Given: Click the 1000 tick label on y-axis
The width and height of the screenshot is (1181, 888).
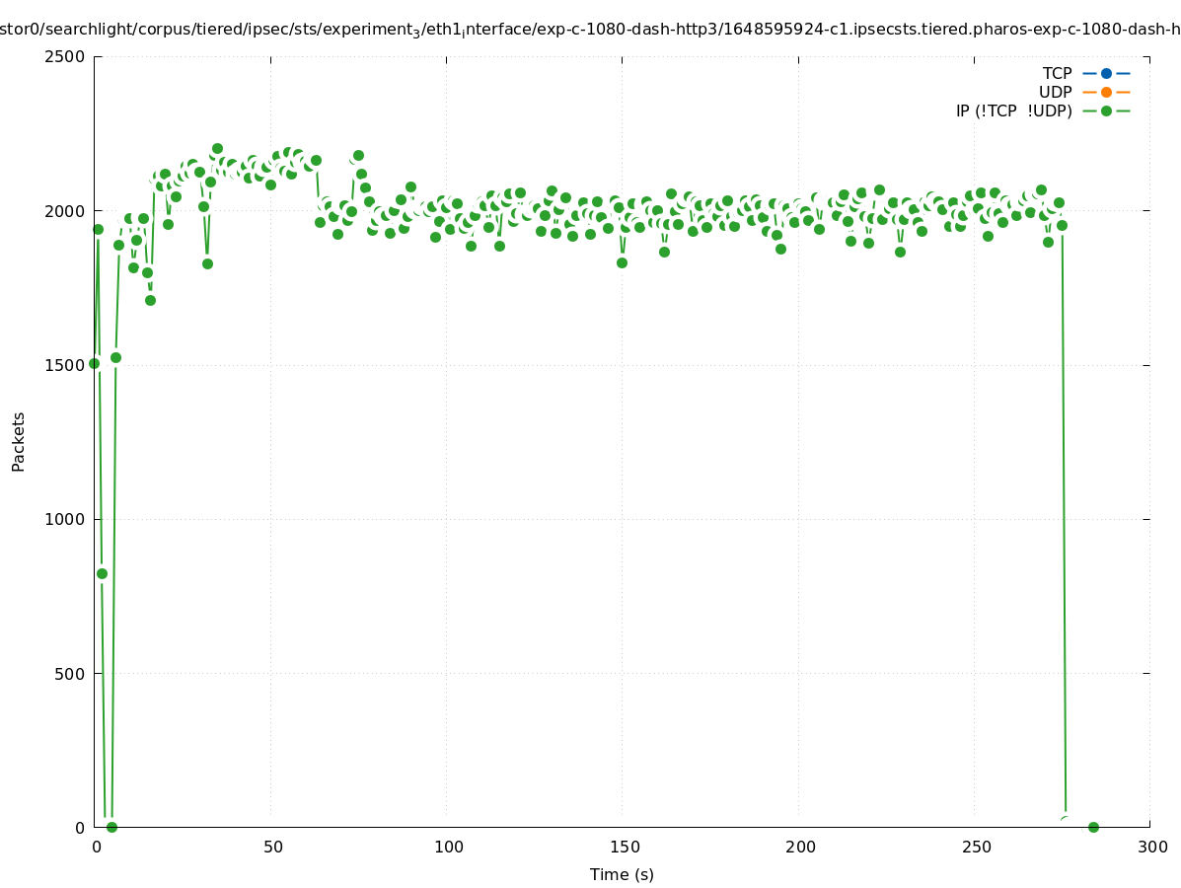Looking at the screenshot, I should pyautogui.click(x=66, y=519).
